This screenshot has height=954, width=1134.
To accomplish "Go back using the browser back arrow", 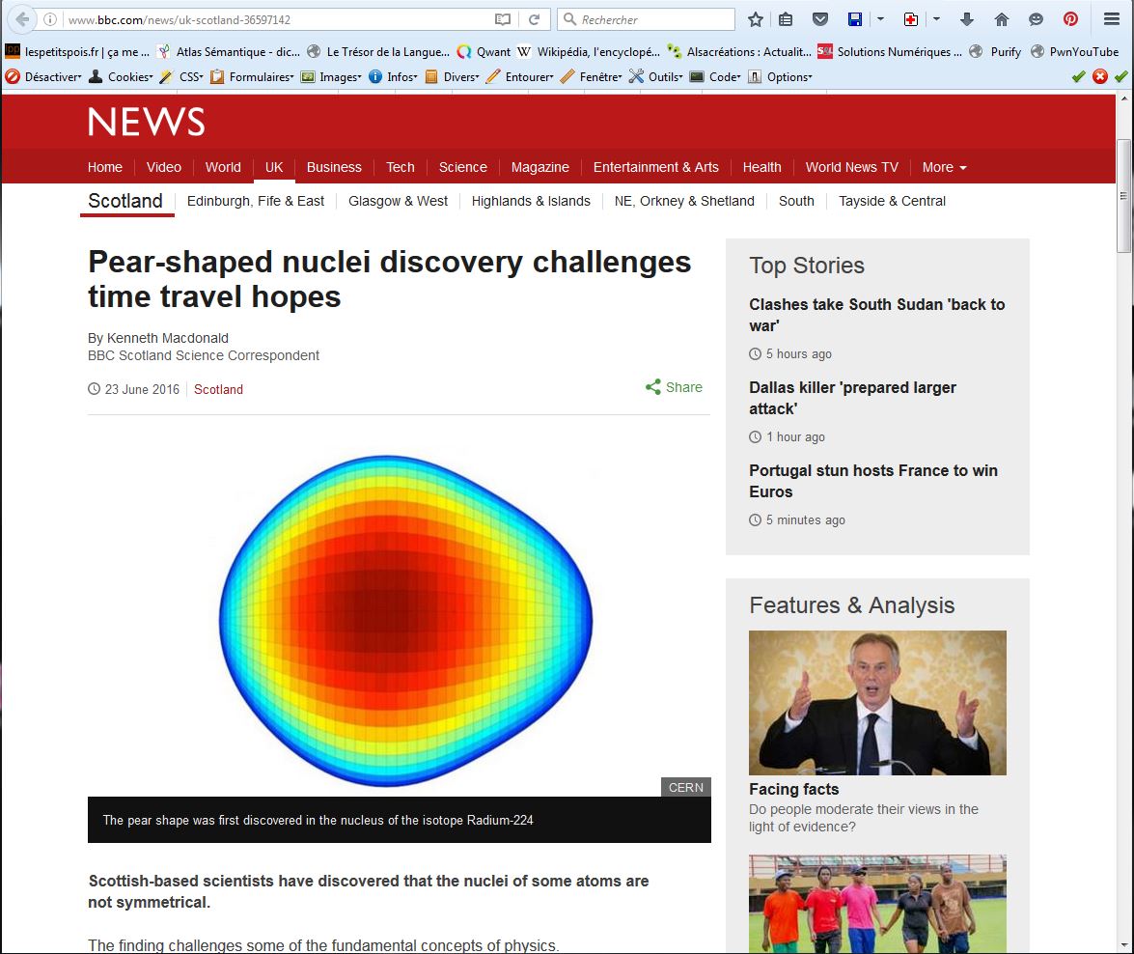I will [22, 19].
